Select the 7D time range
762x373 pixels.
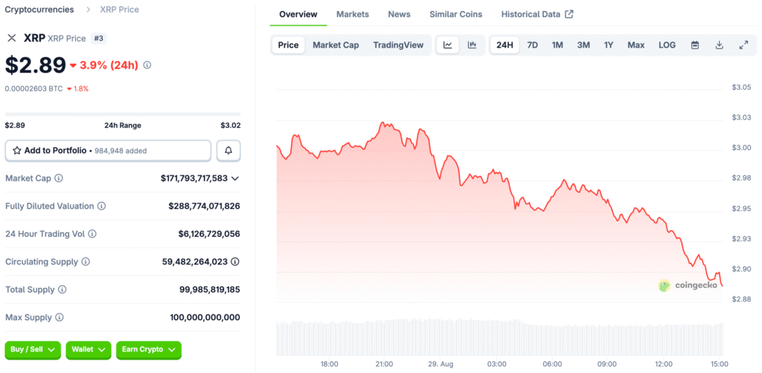(x=533, y=45)
